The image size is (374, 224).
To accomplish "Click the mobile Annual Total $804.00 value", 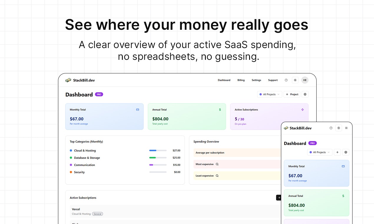I will tap(297, 205).
